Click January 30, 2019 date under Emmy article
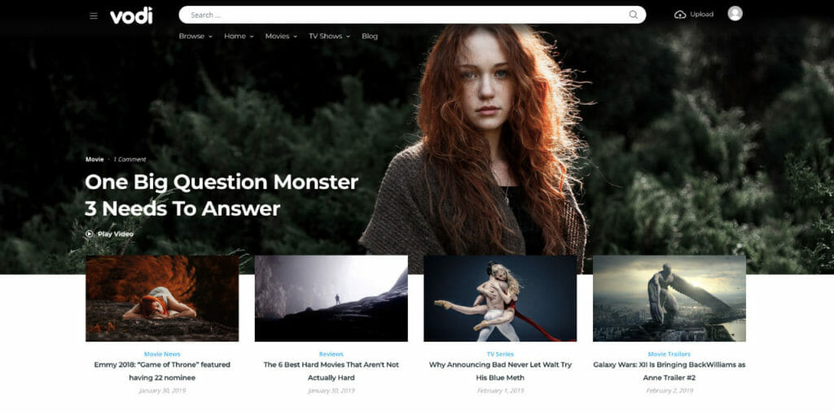Viewport: 834px width, 414px height. point(162,390)
